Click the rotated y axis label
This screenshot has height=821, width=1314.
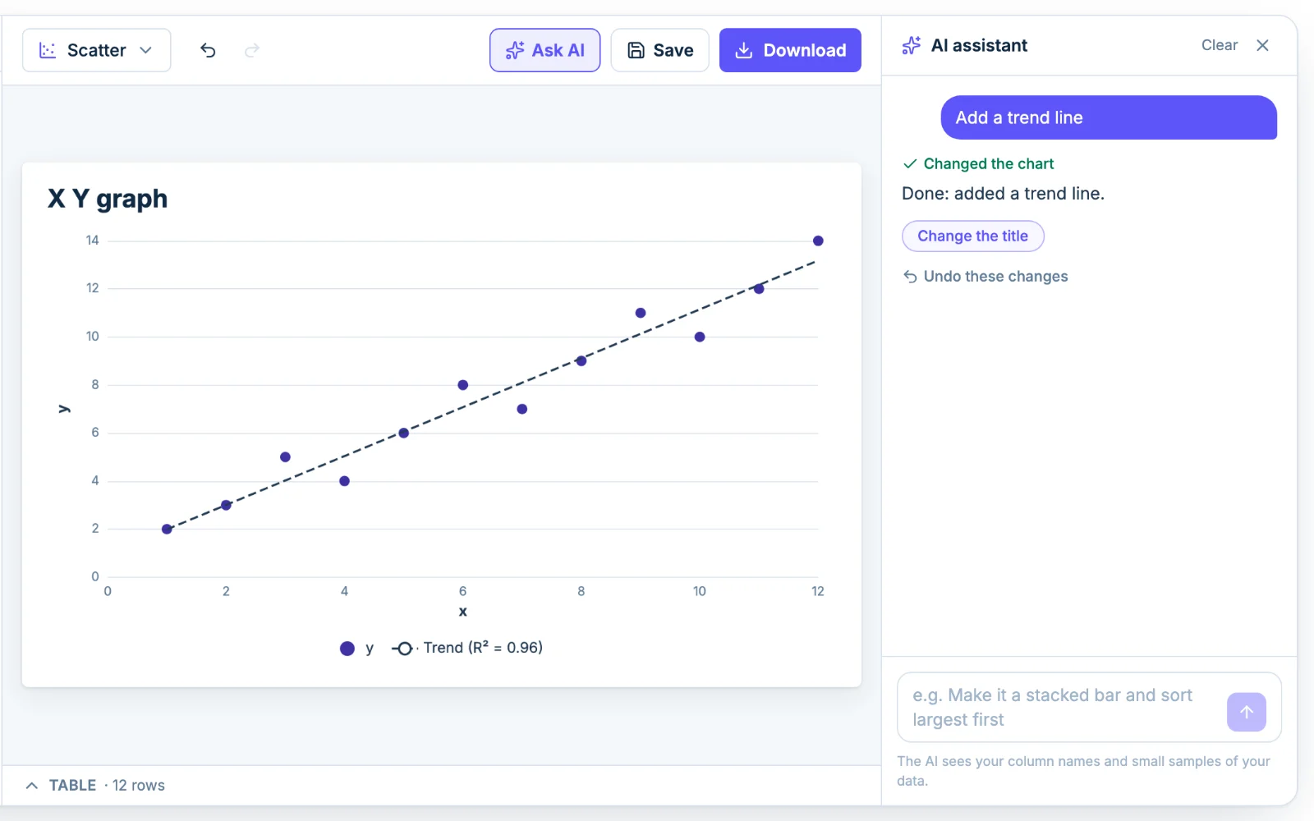(64, 409)
